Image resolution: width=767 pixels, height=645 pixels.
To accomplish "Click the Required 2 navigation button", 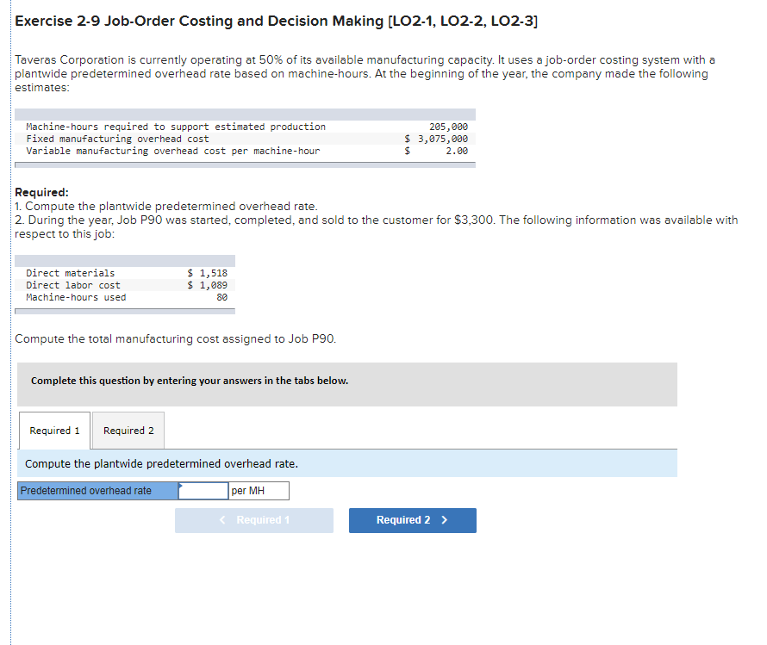I will 412,519.
